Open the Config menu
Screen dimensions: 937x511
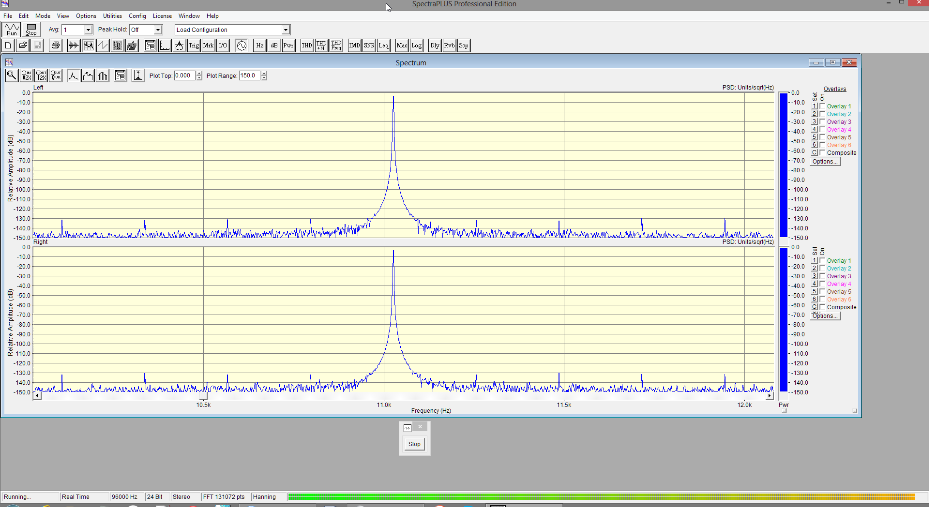pos(137,16)
